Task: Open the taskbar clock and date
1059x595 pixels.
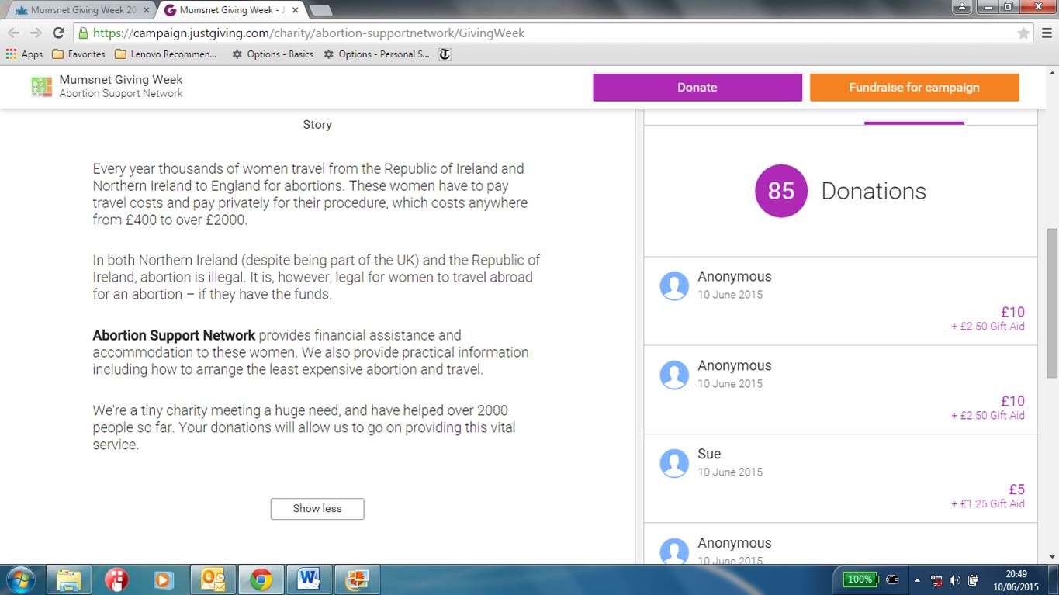Action: (x=1016, y=580)
